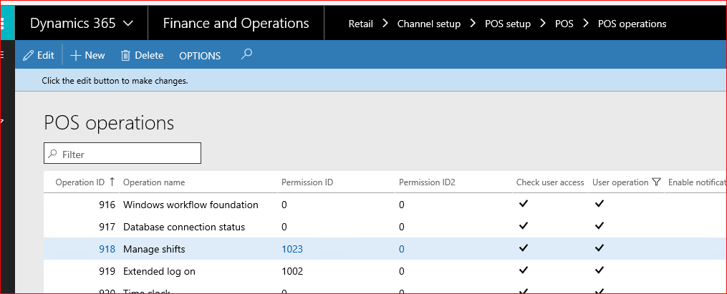This screenshot has height=294, width=727.
Task: Expand the Dynamics 365 dropdown chevron
Action: point(127,24)
